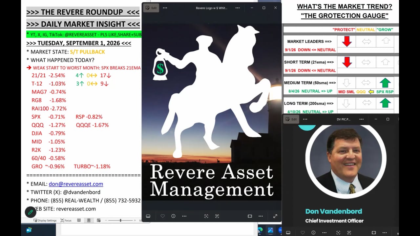Click the red down arrow in SHORT TERM row
The image size is (420, 236).
(x=347, y=62)
